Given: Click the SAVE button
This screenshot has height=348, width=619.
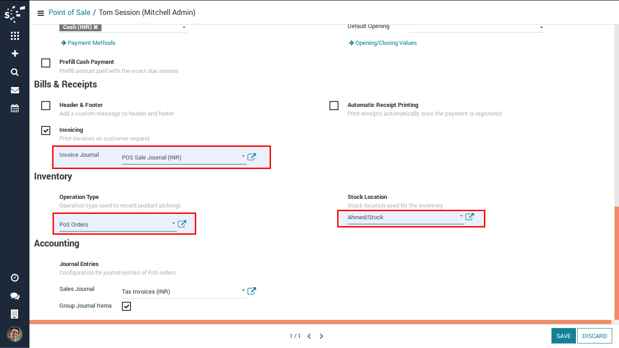Looking at the screenshot, I should 563,336.
